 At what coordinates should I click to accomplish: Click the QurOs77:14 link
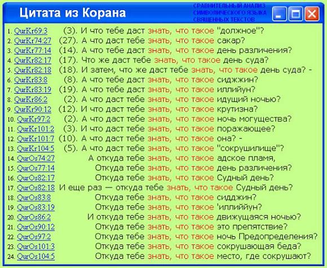pos(36,169)
